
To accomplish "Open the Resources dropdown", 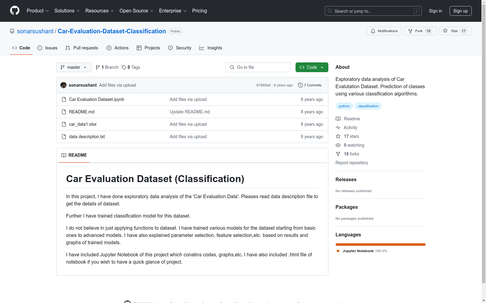I will point(100,11).
